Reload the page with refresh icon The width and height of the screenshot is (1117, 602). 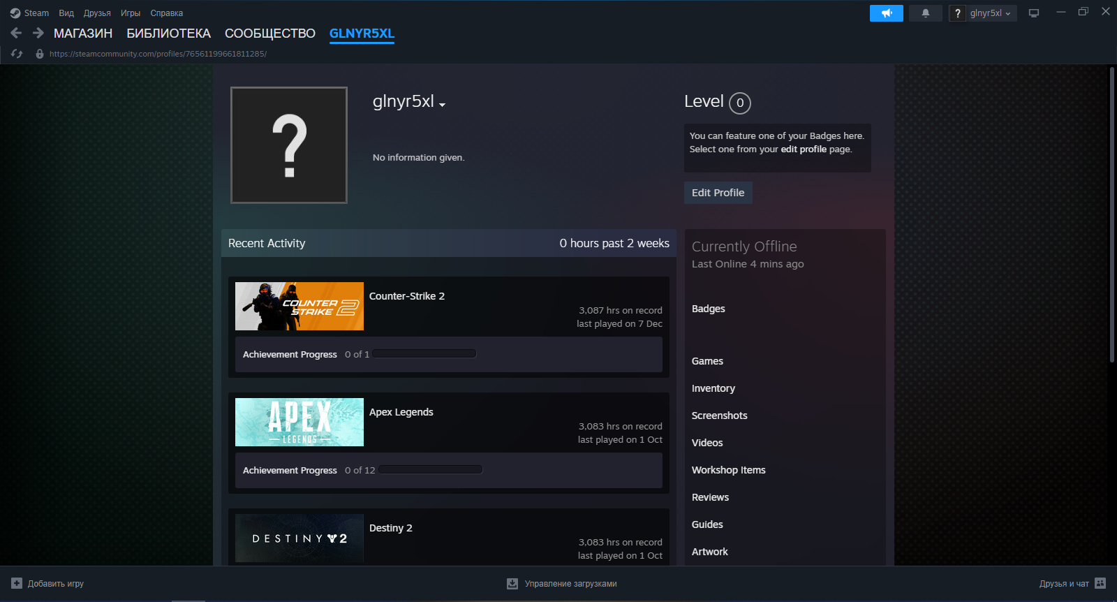(17, 54)
